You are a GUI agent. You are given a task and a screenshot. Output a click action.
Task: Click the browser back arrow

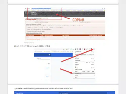click(25, 9)
